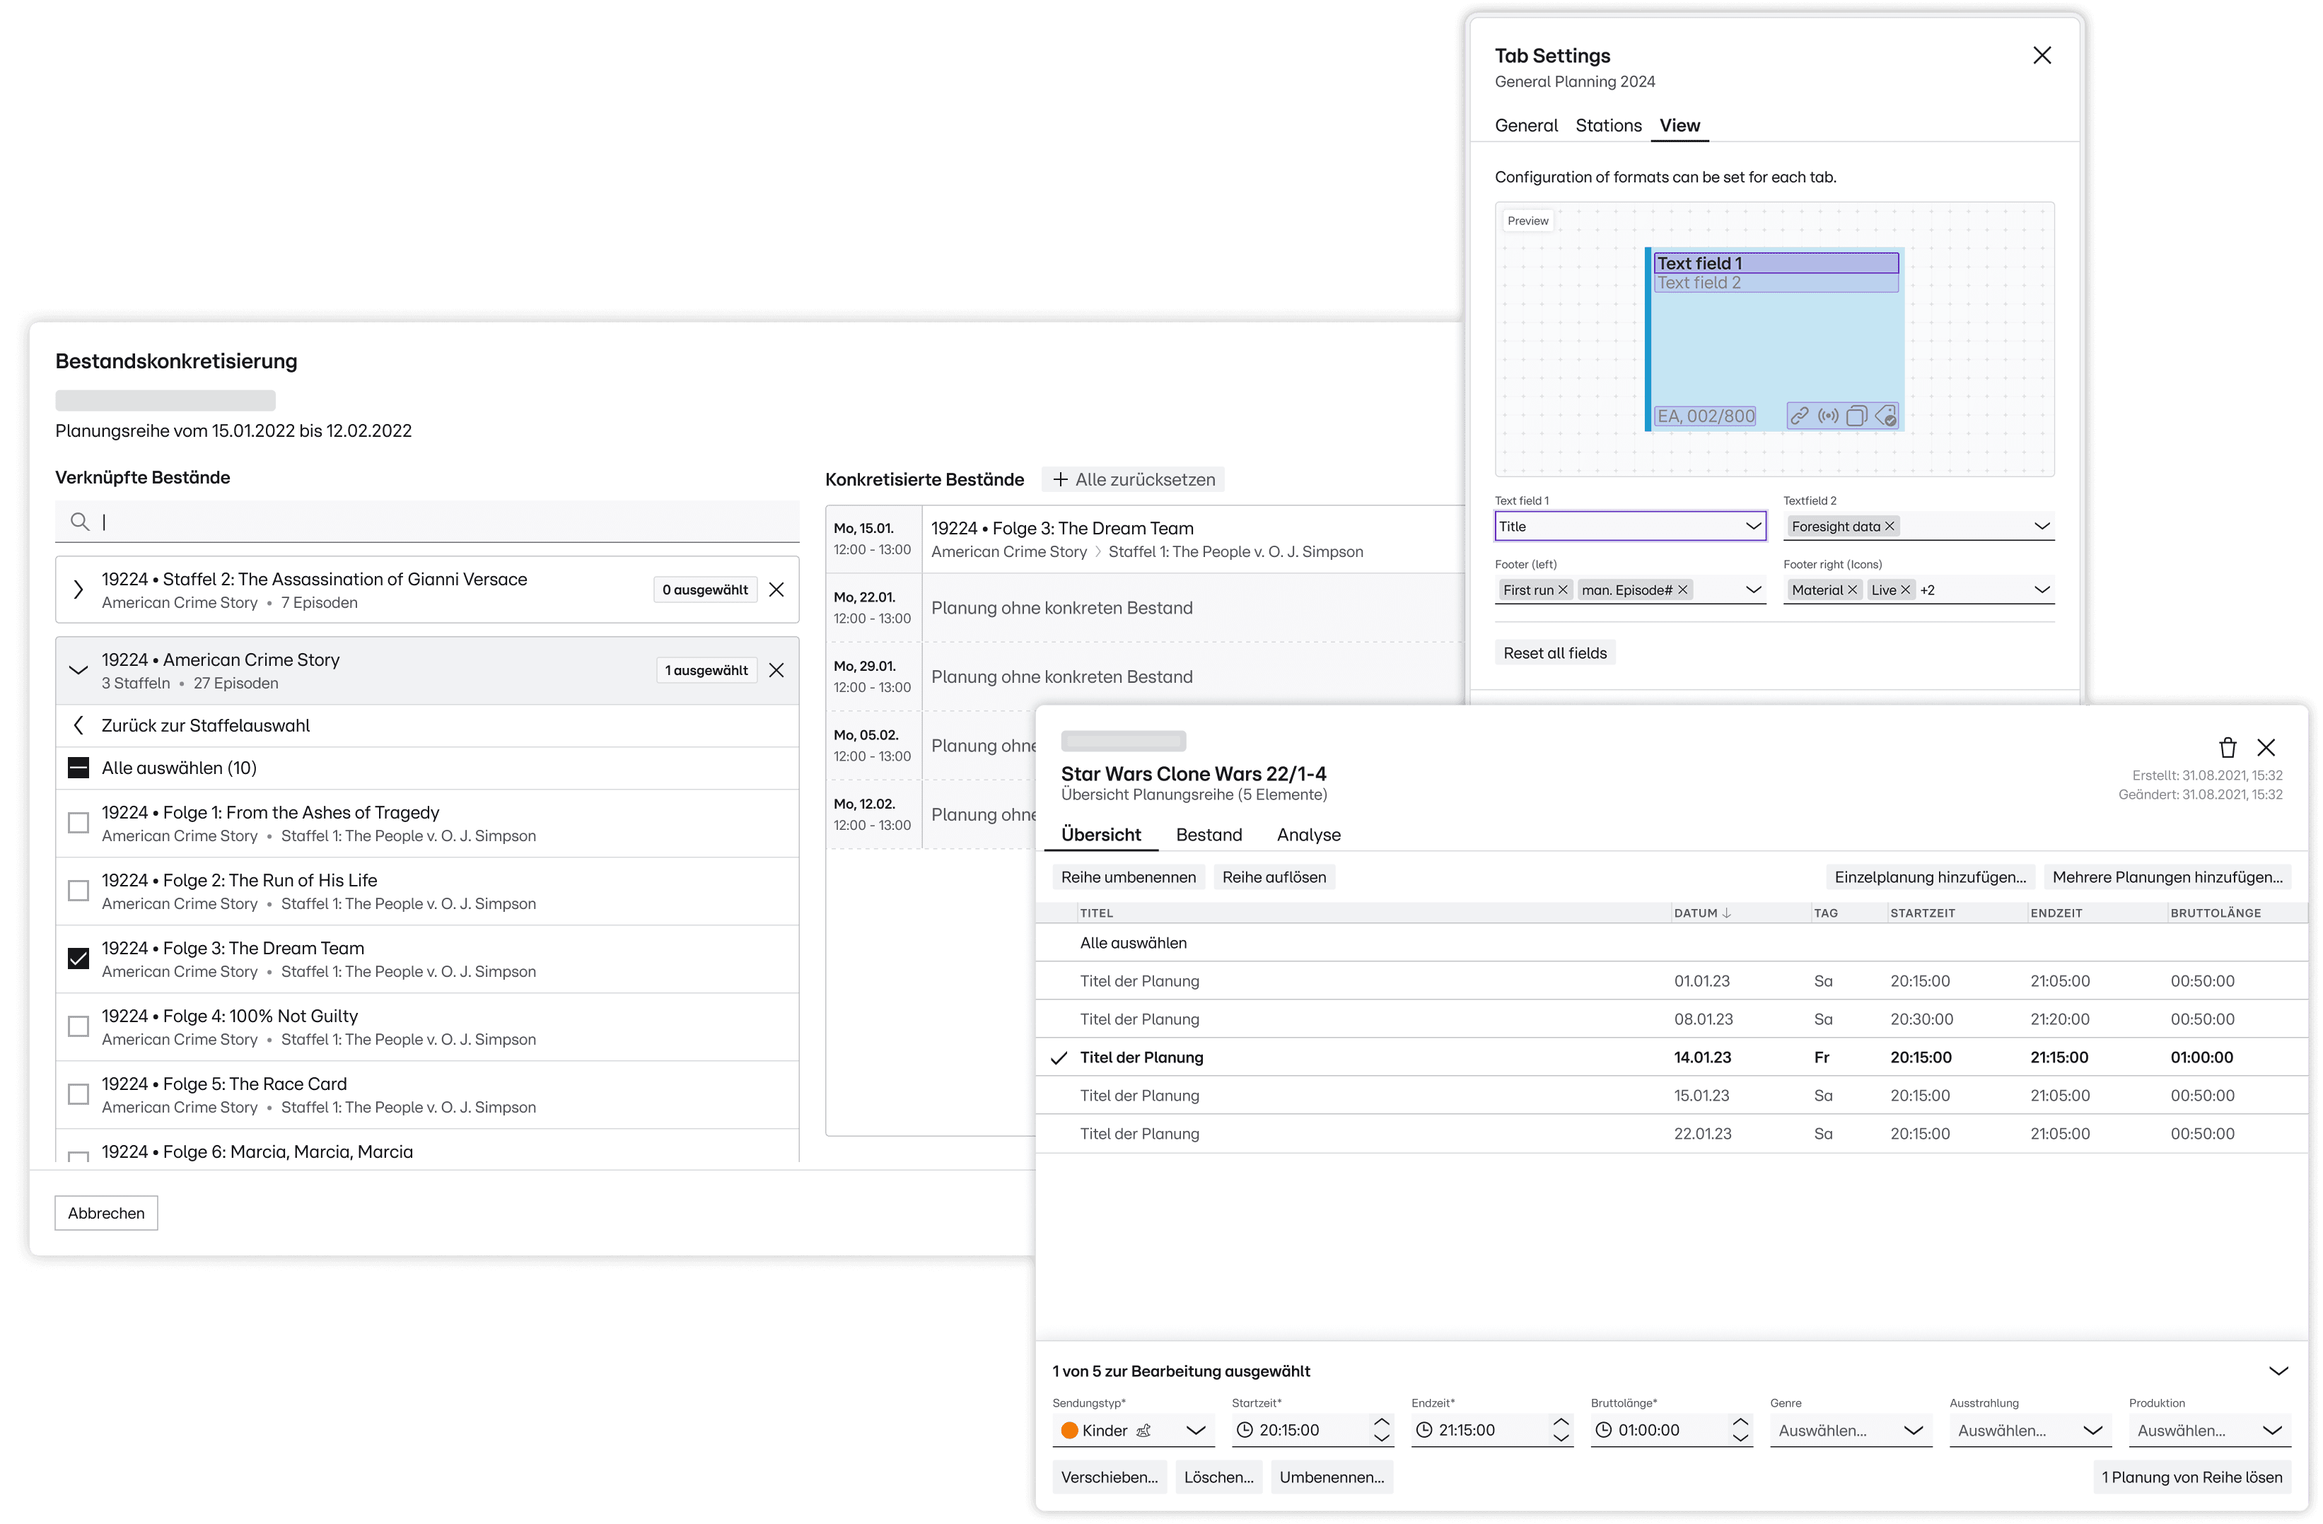Open the Textfield 2 dropdown arrow
Image resolution: width=2323 pixels, height=1524 pixels.
(x=2041, y=527)
